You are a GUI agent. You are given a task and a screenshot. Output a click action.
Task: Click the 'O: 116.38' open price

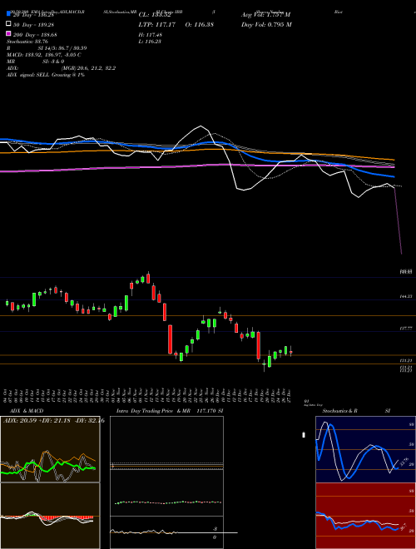pos(198,24)
